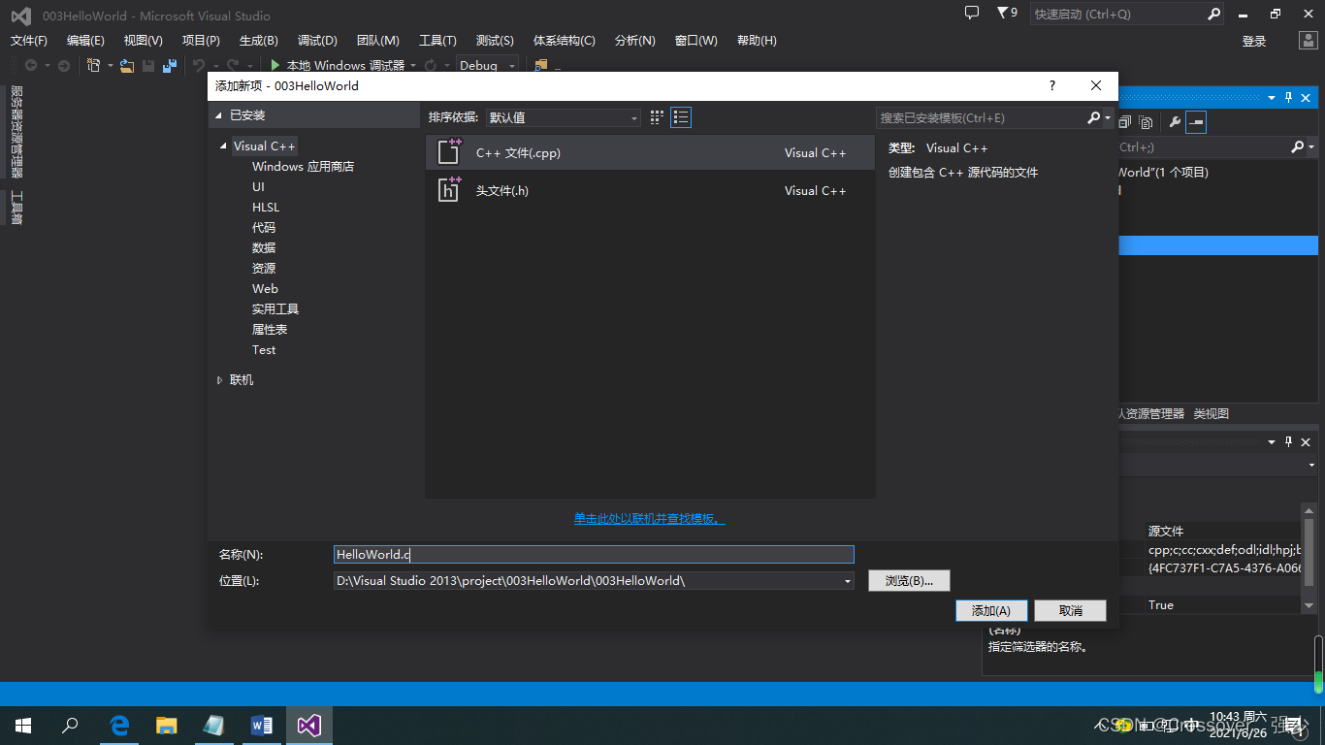Click the 添加(A) button
This screenshot has height=745, width=1325.
point(991,610)
